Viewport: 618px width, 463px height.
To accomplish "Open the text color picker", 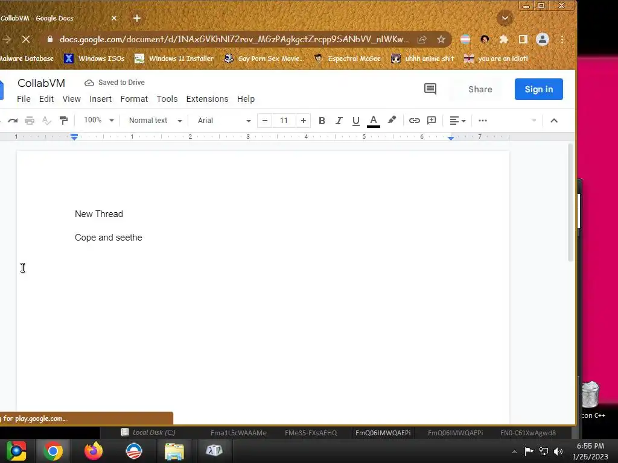I will (x=373, y=121).
